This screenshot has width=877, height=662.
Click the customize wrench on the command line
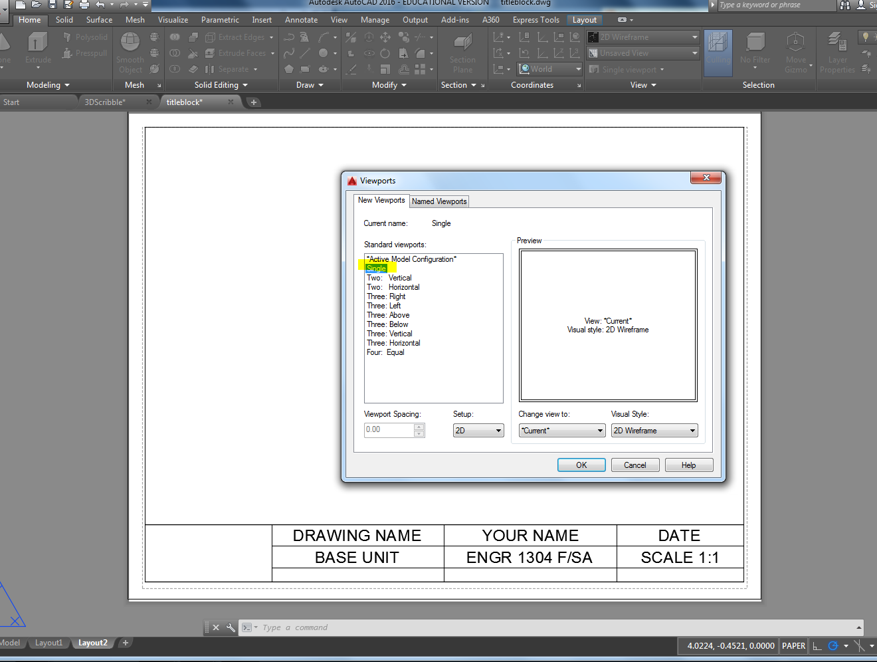pyautogui.click(x=231, y=627)
